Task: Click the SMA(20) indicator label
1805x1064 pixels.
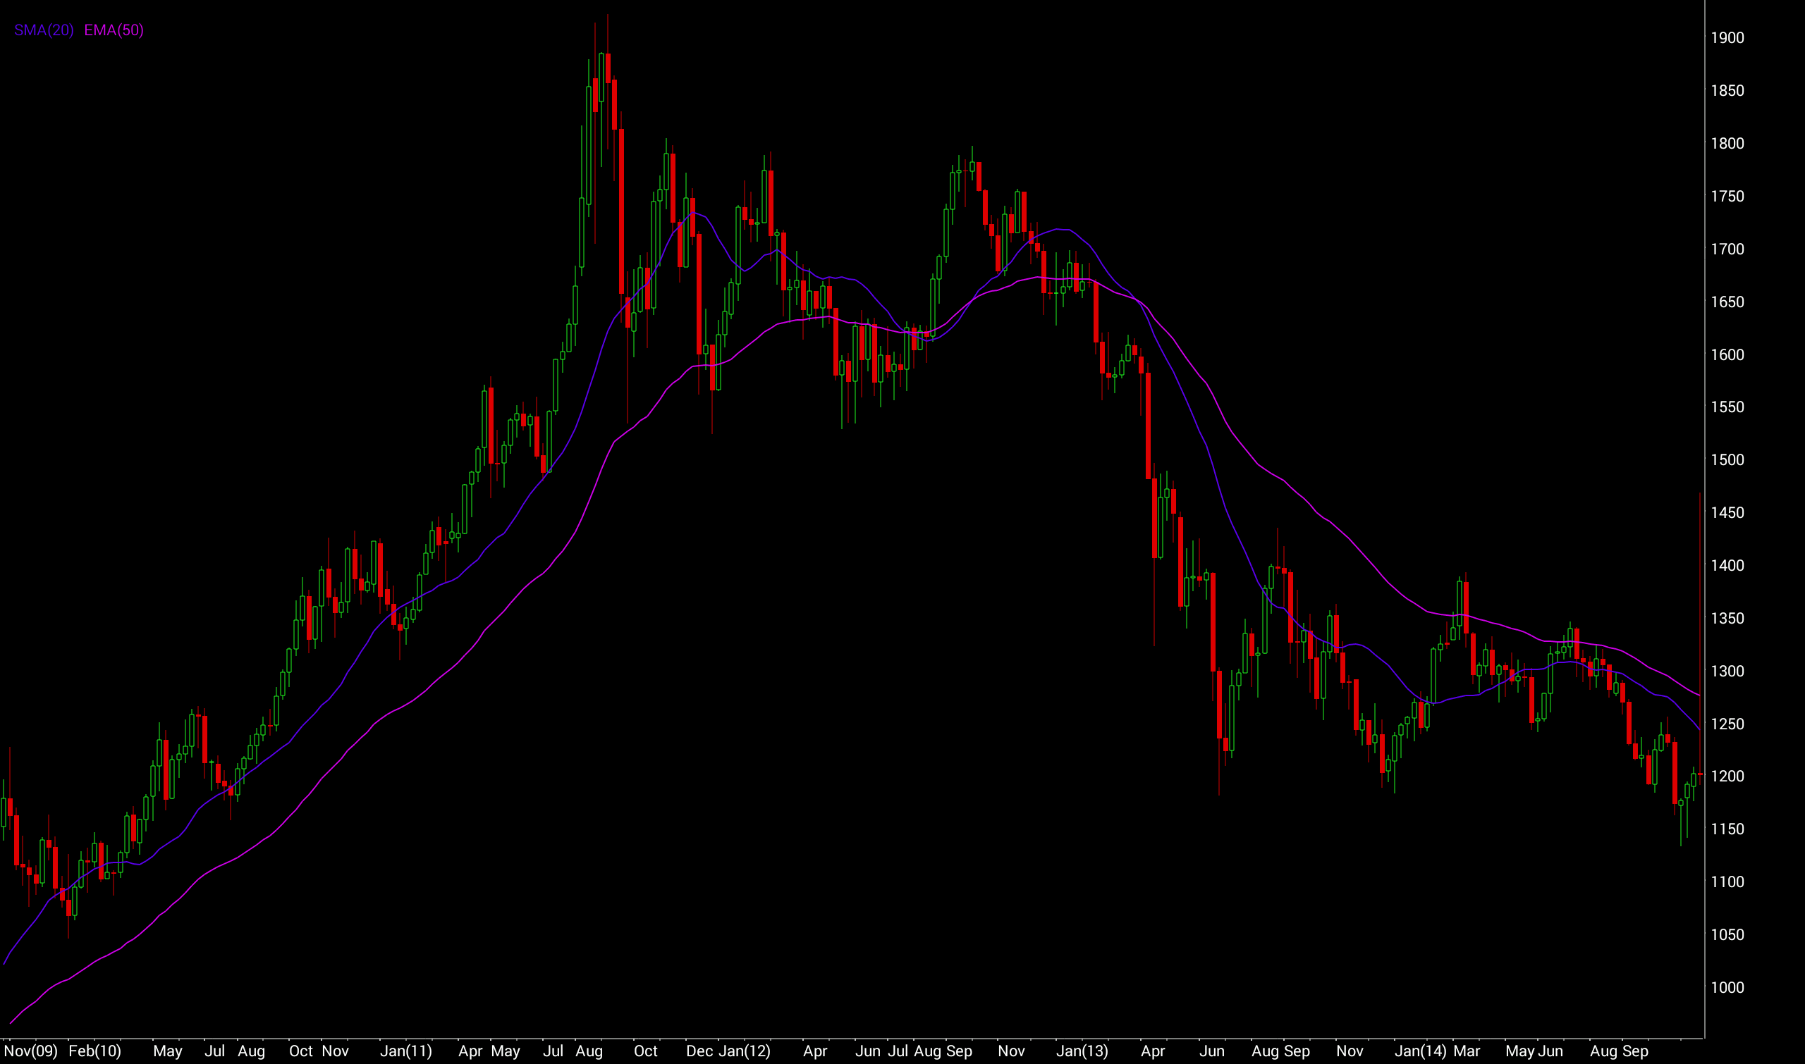Action: [44, 30]
